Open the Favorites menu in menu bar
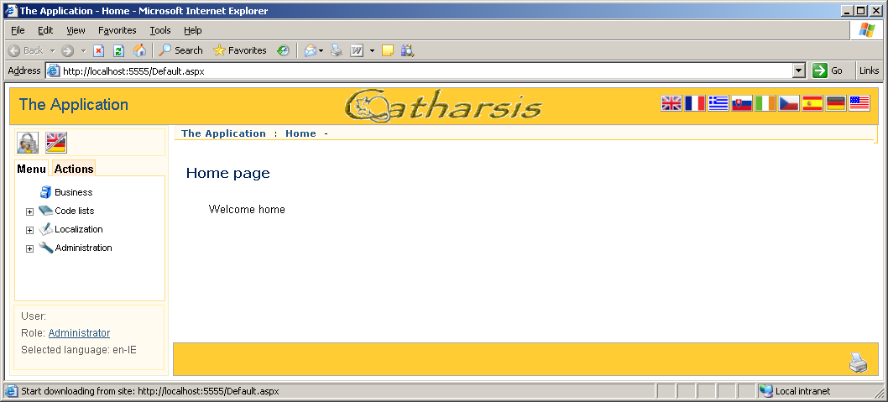This screenshot has width=888, height=402. (x=118, y=30)
